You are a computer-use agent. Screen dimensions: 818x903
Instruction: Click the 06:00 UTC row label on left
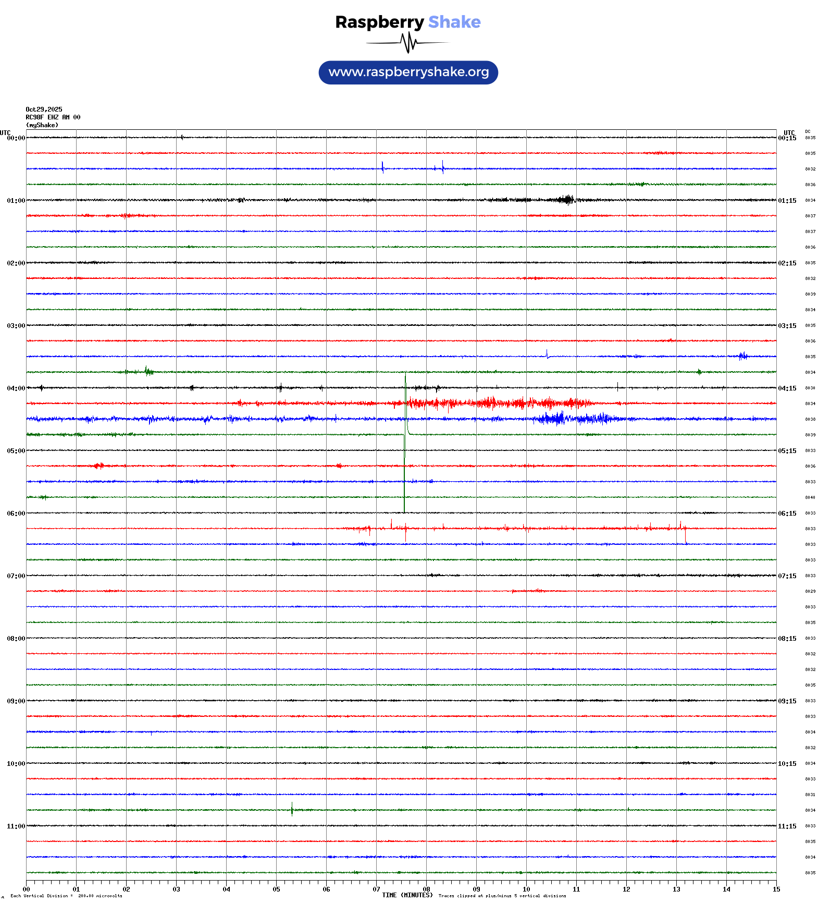point(16,514)
